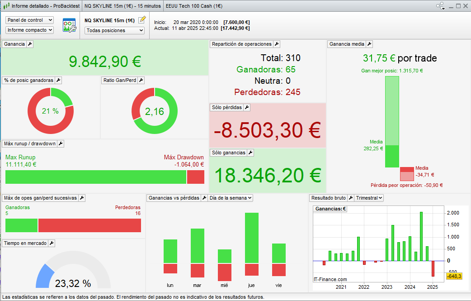Click the EEUU Tech 100 Cash title tab

pyautogui.click(x=194, y=6)
